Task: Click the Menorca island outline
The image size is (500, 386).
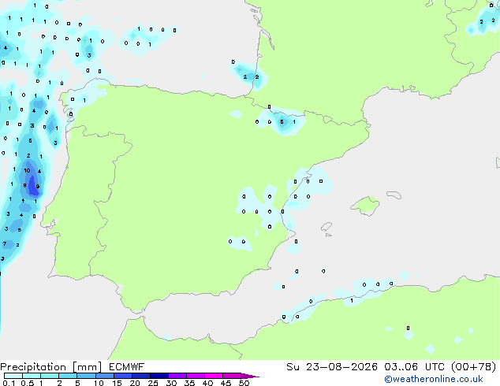Action: [x=394, y=195]
